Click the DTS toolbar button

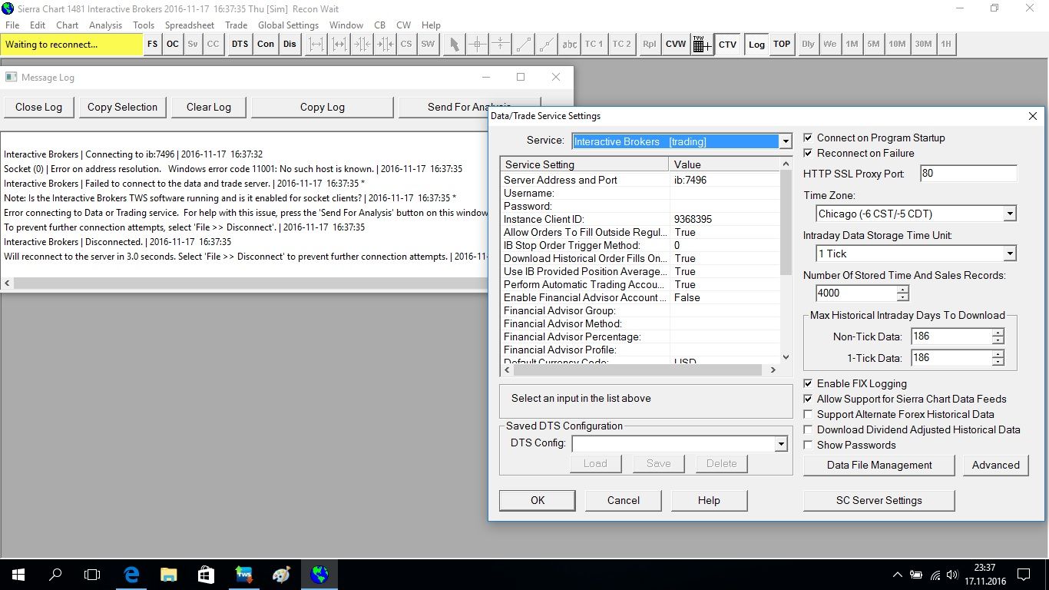point(240,44)
